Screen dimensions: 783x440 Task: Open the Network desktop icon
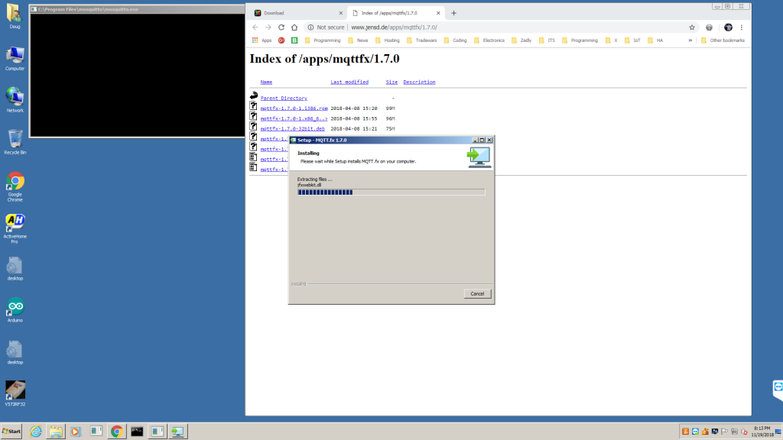click(x=15, y=100)
